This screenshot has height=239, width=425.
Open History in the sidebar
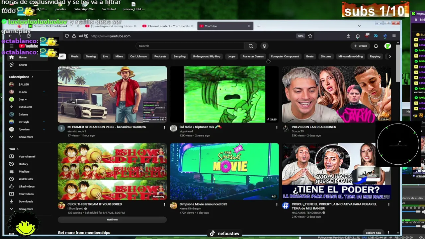[23, 164]
